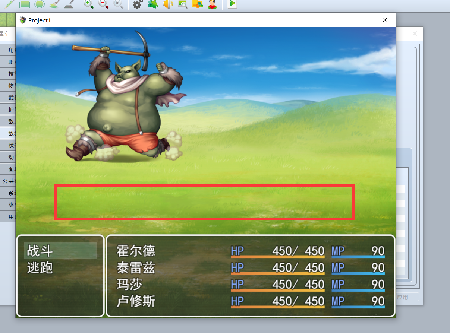
Task: Select the Shadow Pen tool
Action: tap(69, 4)
